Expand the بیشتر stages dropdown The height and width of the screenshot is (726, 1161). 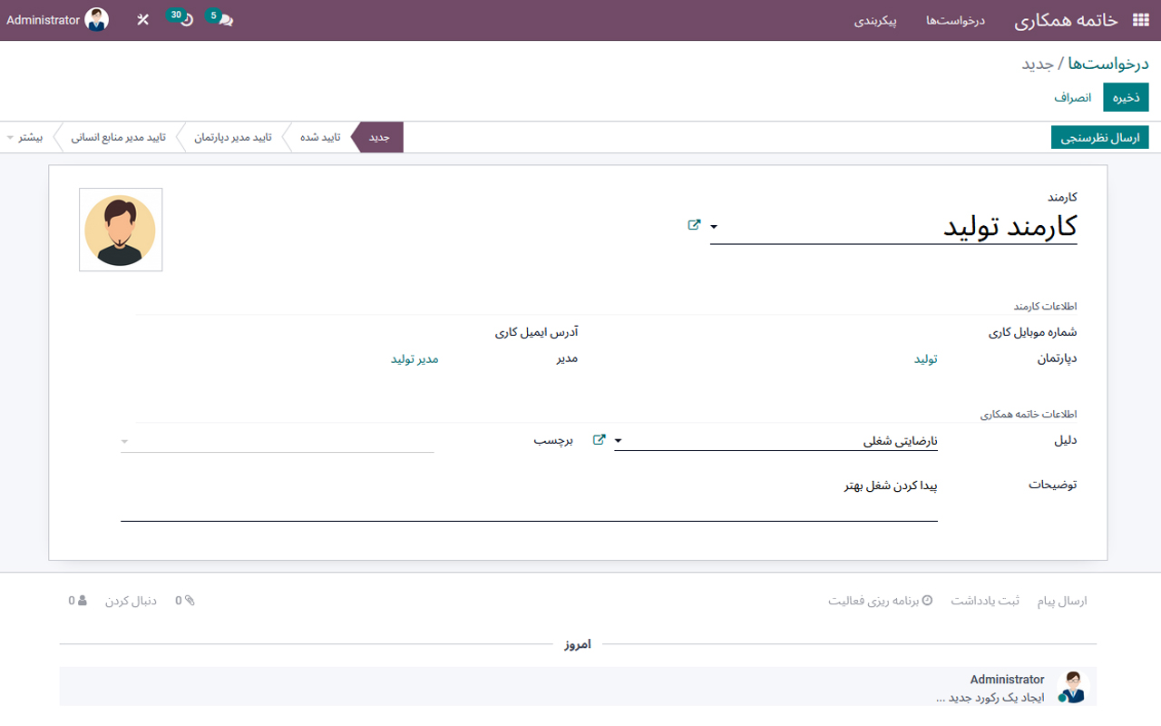[x=28, y=136]
